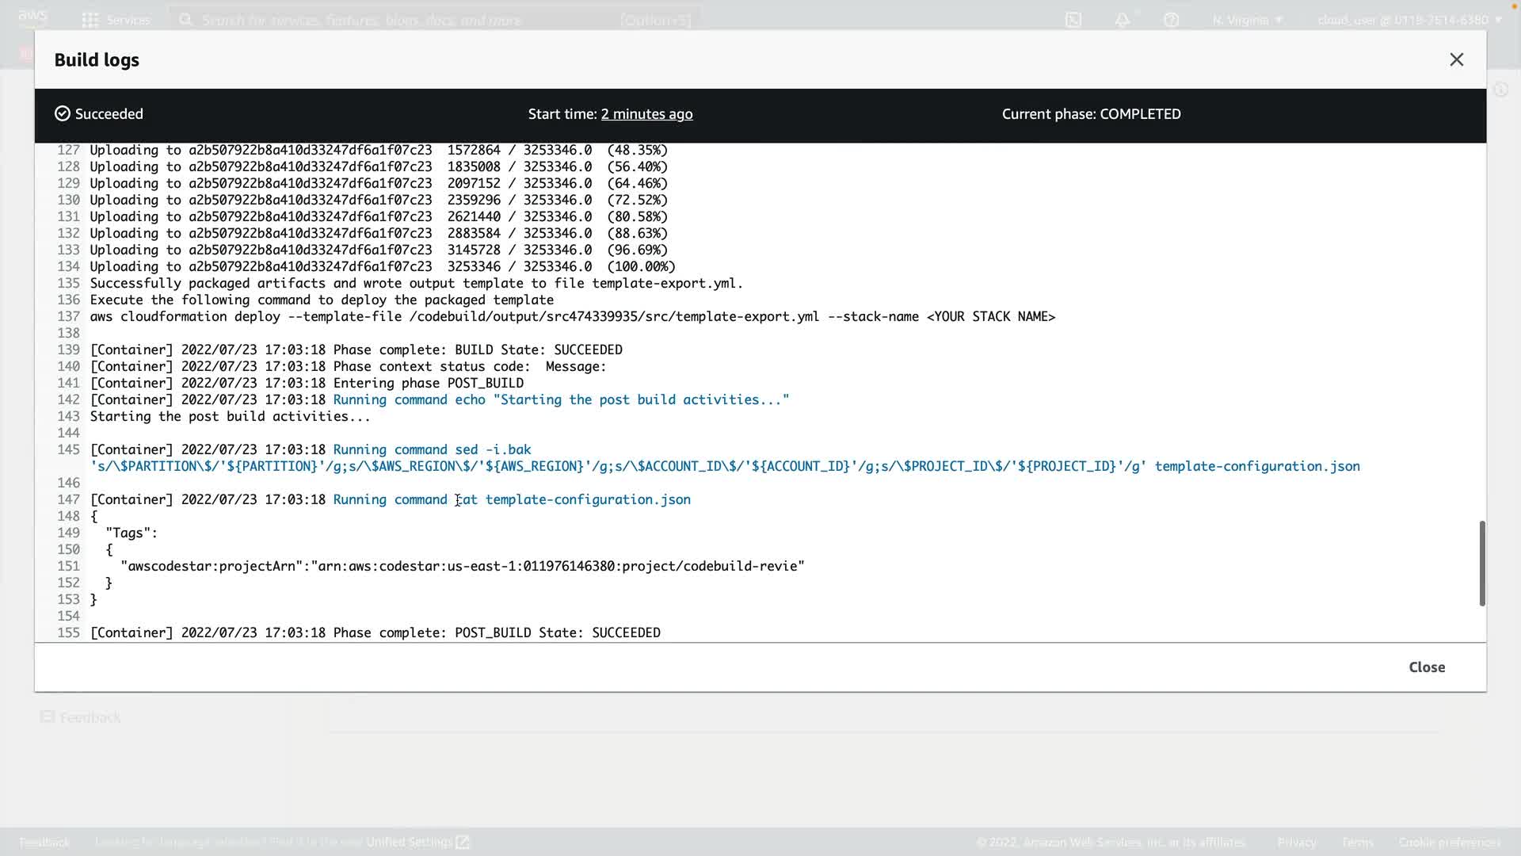Open the help question-mark icon
This screenshot has width=1521, height=856.
(x=1171, y=20)
